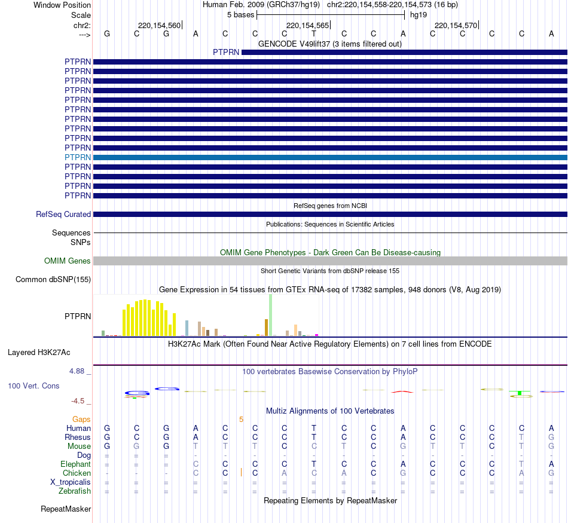568x523 pixels.
Task: Open the Common dbSNP(155) track label
Action: pos(53,279)
